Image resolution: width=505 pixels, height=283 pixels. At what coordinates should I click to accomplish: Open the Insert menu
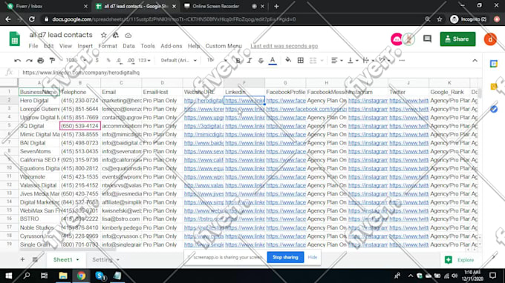[85, 46]
